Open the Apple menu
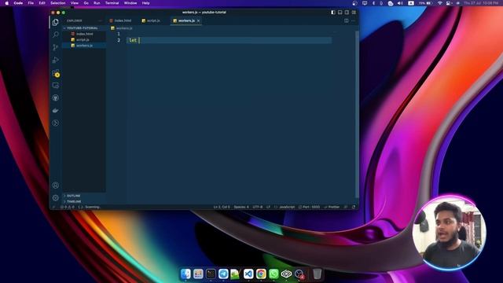 point(7,3)
